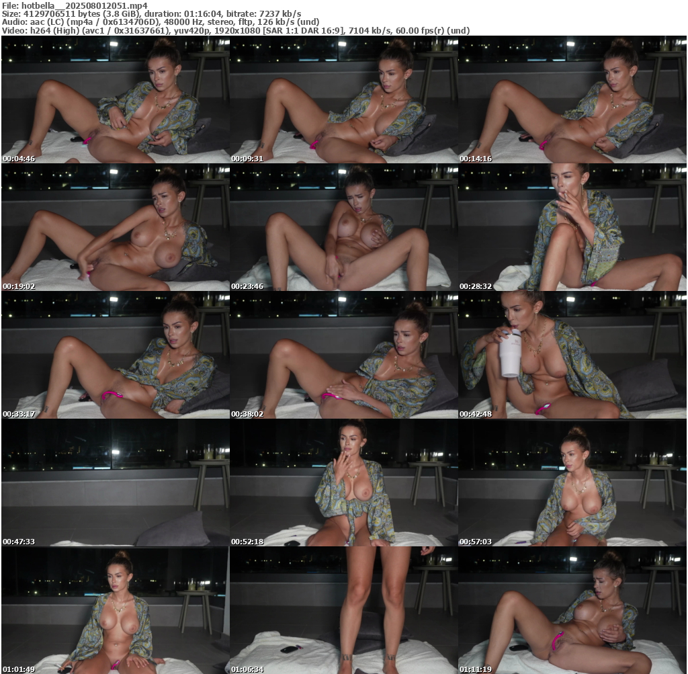Open the frame marked 00:57:03
Screen dimensions: 688x674
click(572, 482)
